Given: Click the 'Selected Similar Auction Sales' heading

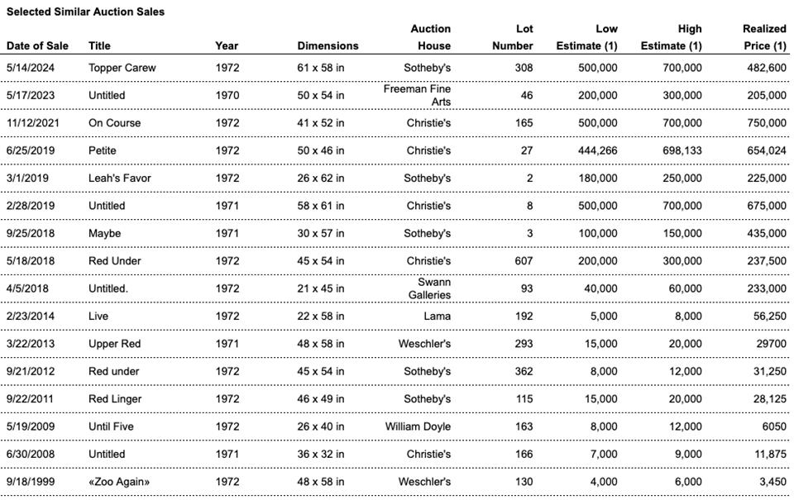Looking at the screenshot, I should click(x=85, y=12).
